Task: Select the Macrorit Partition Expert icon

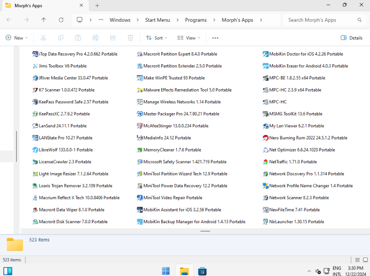Action: pyautogui.click(x=140, y=54)
